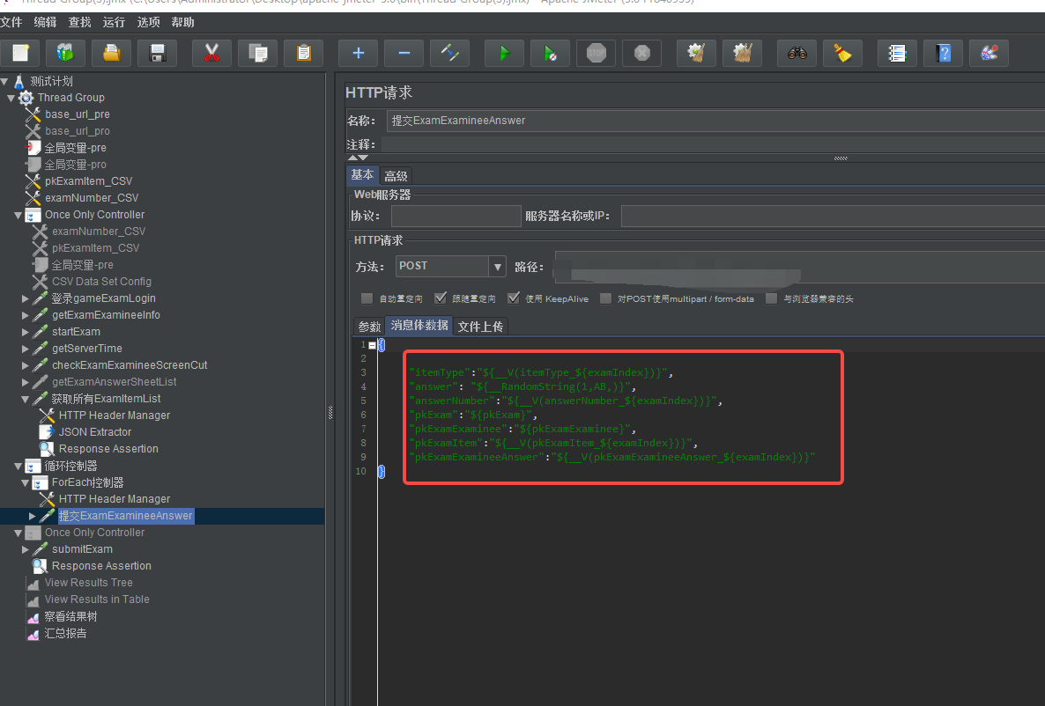Viewport: 1045px width, 706px height.
Task: Collapse the first Once Only Controller
Action: tap(18, 215)
